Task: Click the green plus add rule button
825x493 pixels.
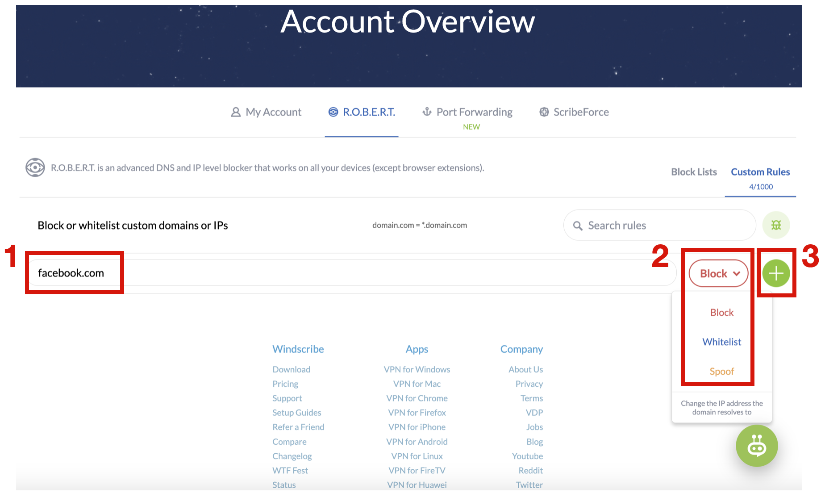Action: point(776,273)
